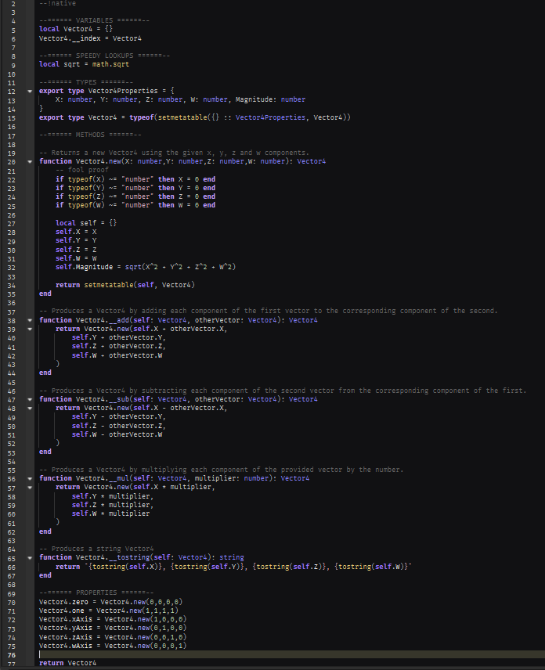Click the 'local sqrt = math.sqrt' line
The width and height of the screenshot is (545, 670).
(x=85, y=64)
